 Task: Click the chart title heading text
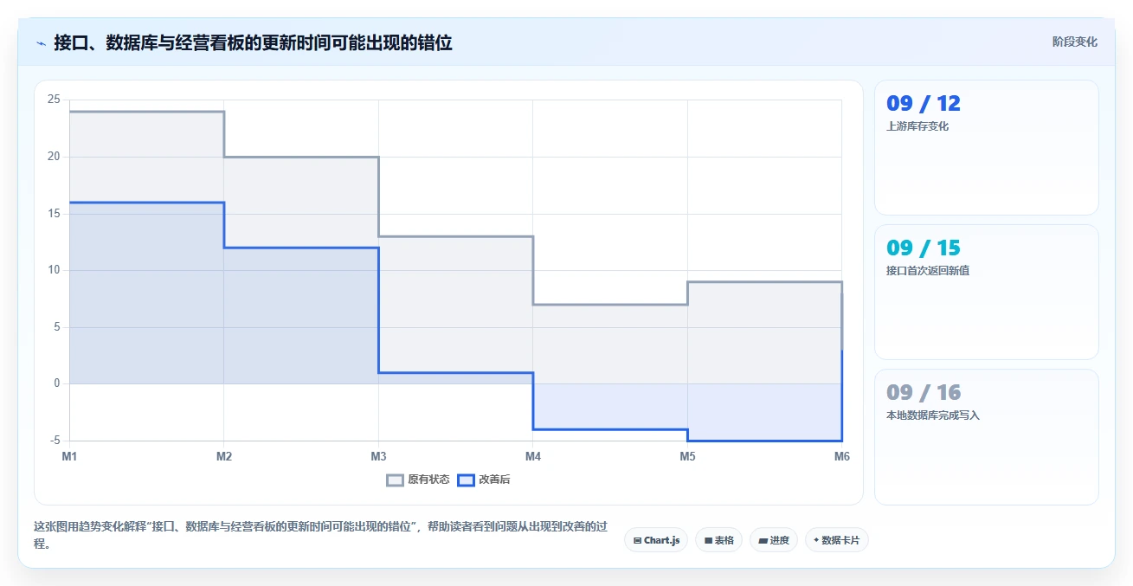(253, 42)
